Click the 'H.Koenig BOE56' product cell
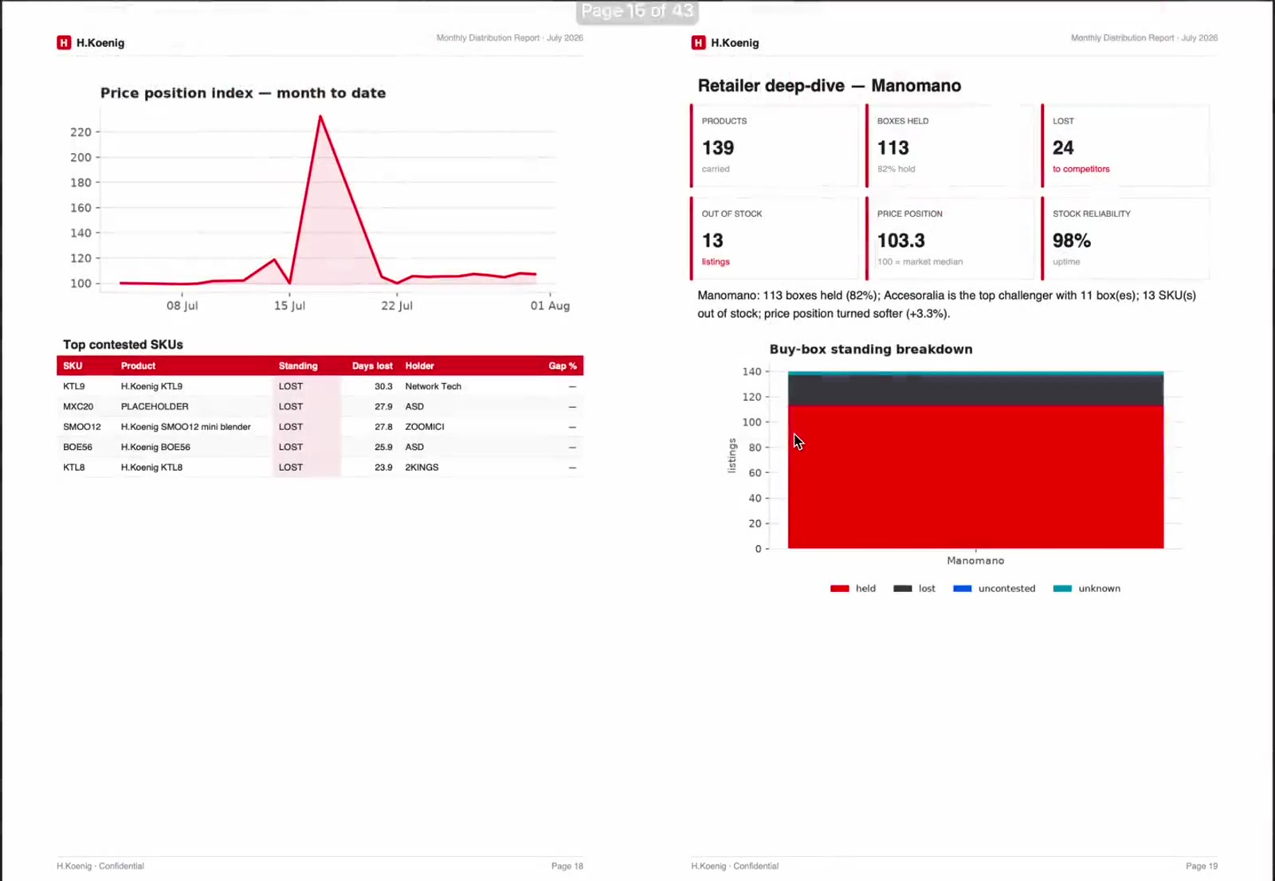The height and width of the screenshot is (881, 1275). tap(155, 447)
